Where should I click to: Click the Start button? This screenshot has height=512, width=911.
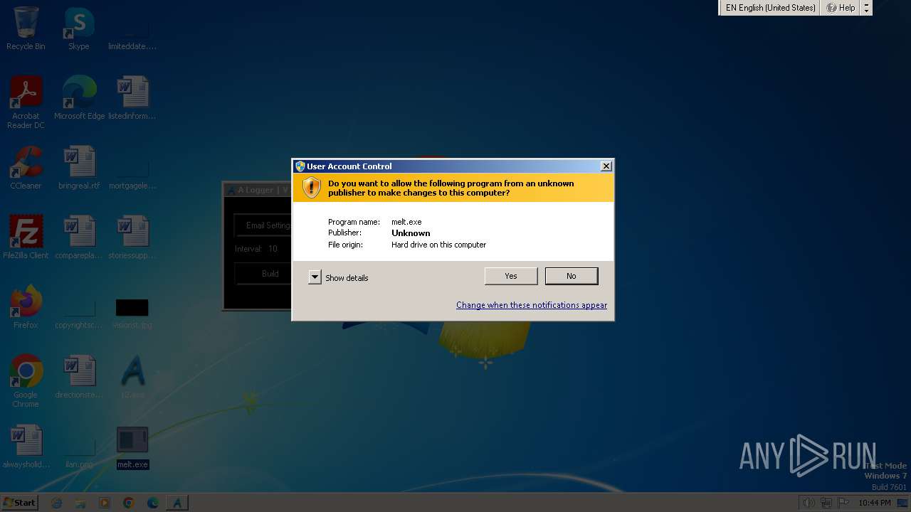(x=19, y=502)
